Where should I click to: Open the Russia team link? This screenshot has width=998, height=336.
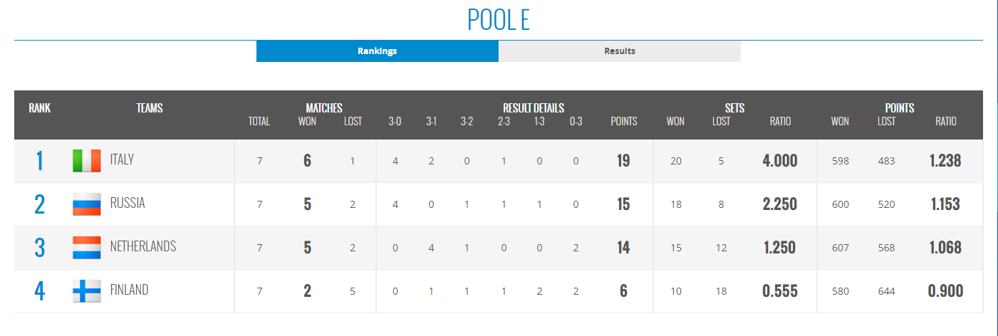(x=128, y=204)
